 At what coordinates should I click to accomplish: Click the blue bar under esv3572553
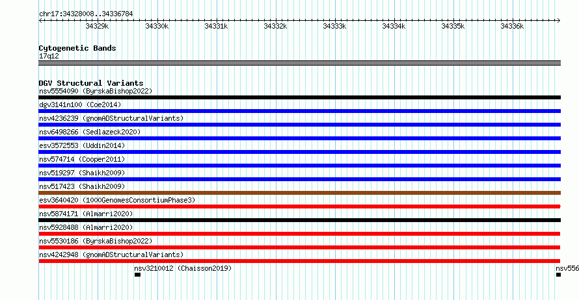(299, 152)
